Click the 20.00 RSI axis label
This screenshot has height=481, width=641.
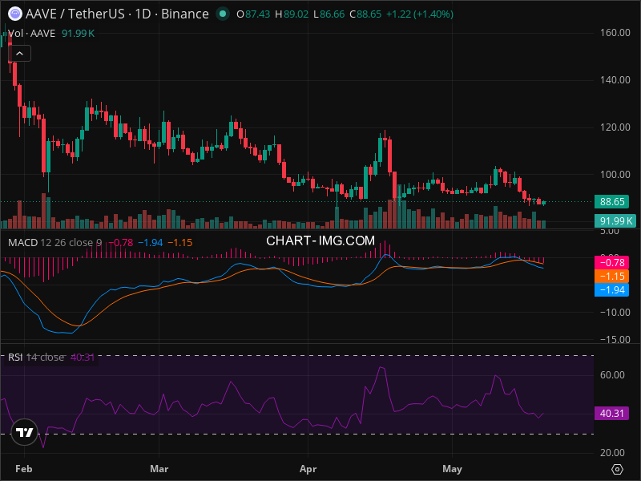612,453
